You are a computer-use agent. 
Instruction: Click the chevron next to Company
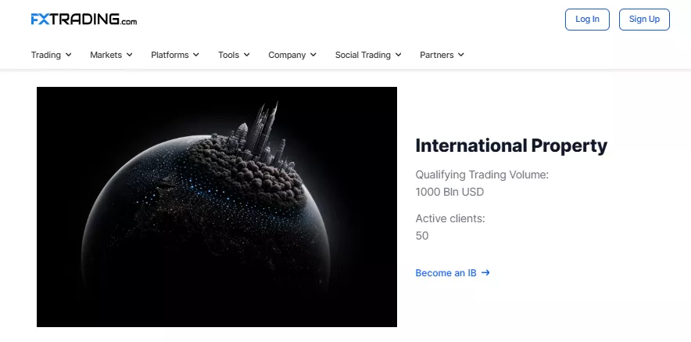pyautogui.click(x=313, y=55)
